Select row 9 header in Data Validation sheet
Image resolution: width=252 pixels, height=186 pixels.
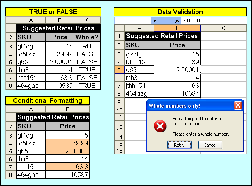pyautogui.click(x=119, y=102)
